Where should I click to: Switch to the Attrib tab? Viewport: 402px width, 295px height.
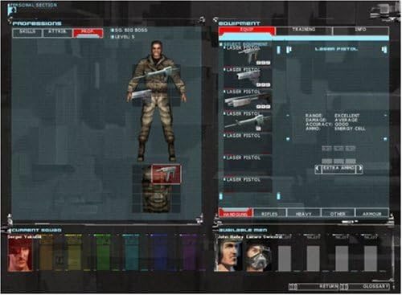pos(57,33)
